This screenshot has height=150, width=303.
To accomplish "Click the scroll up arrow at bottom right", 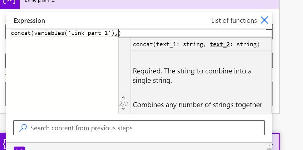I will click(x=269, y=146).
